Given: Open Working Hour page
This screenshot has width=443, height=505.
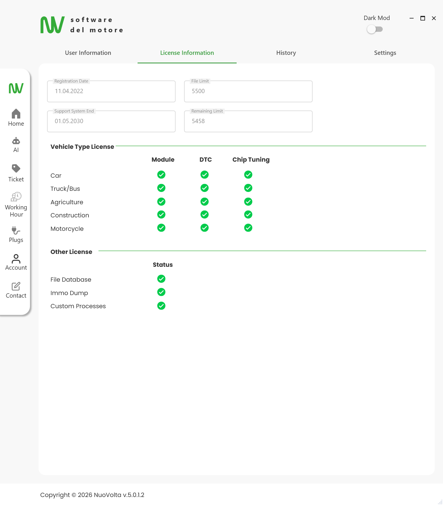Looking at the screenshot, I should point(16,205).
